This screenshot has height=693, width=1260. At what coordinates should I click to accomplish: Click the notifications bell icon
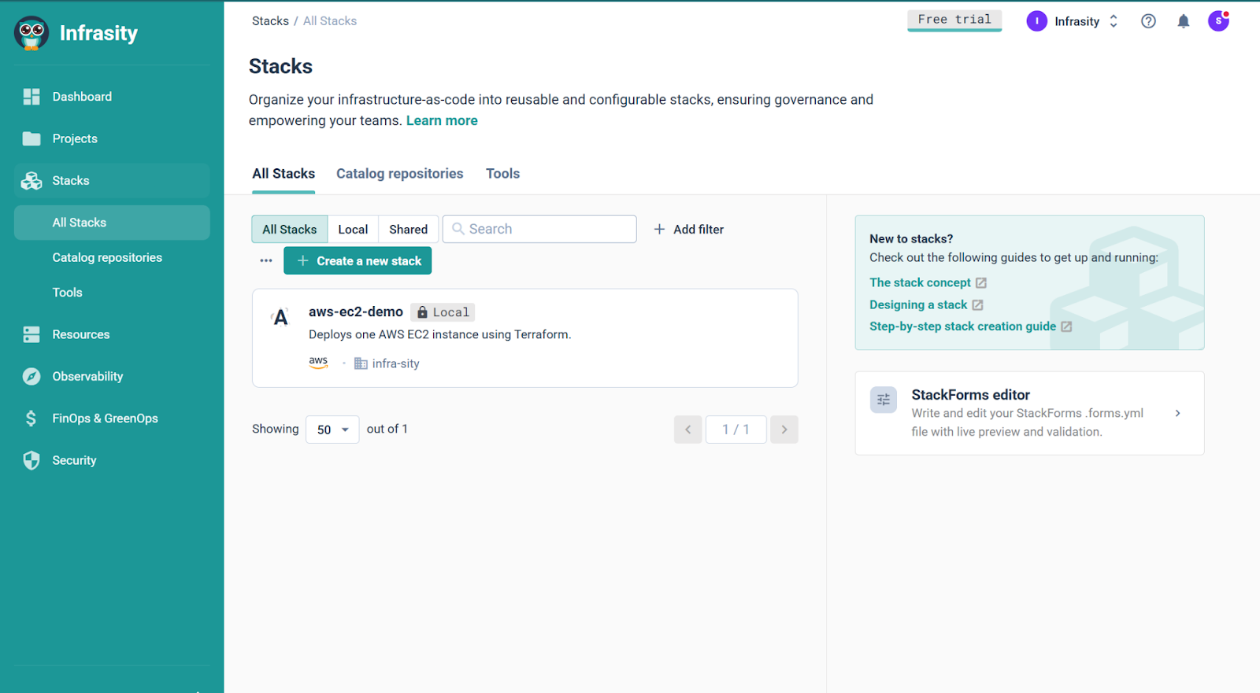click(x=1183, y=21)
